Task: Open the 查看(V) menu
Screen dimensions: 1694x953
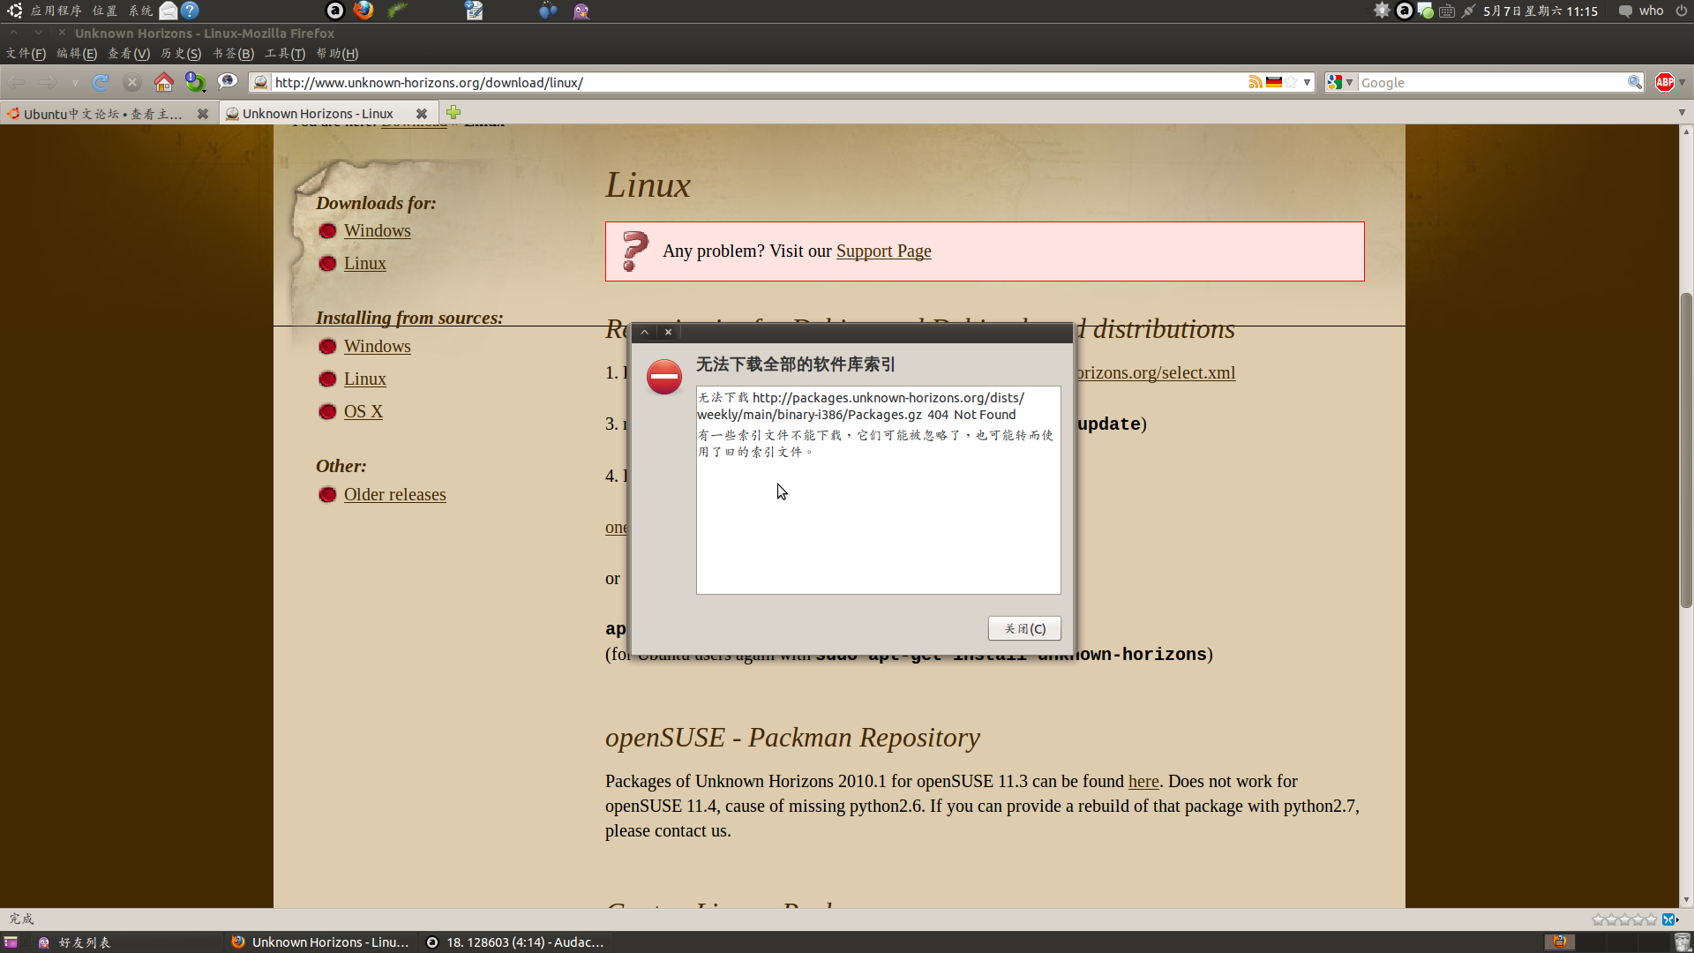Action: 129,54
